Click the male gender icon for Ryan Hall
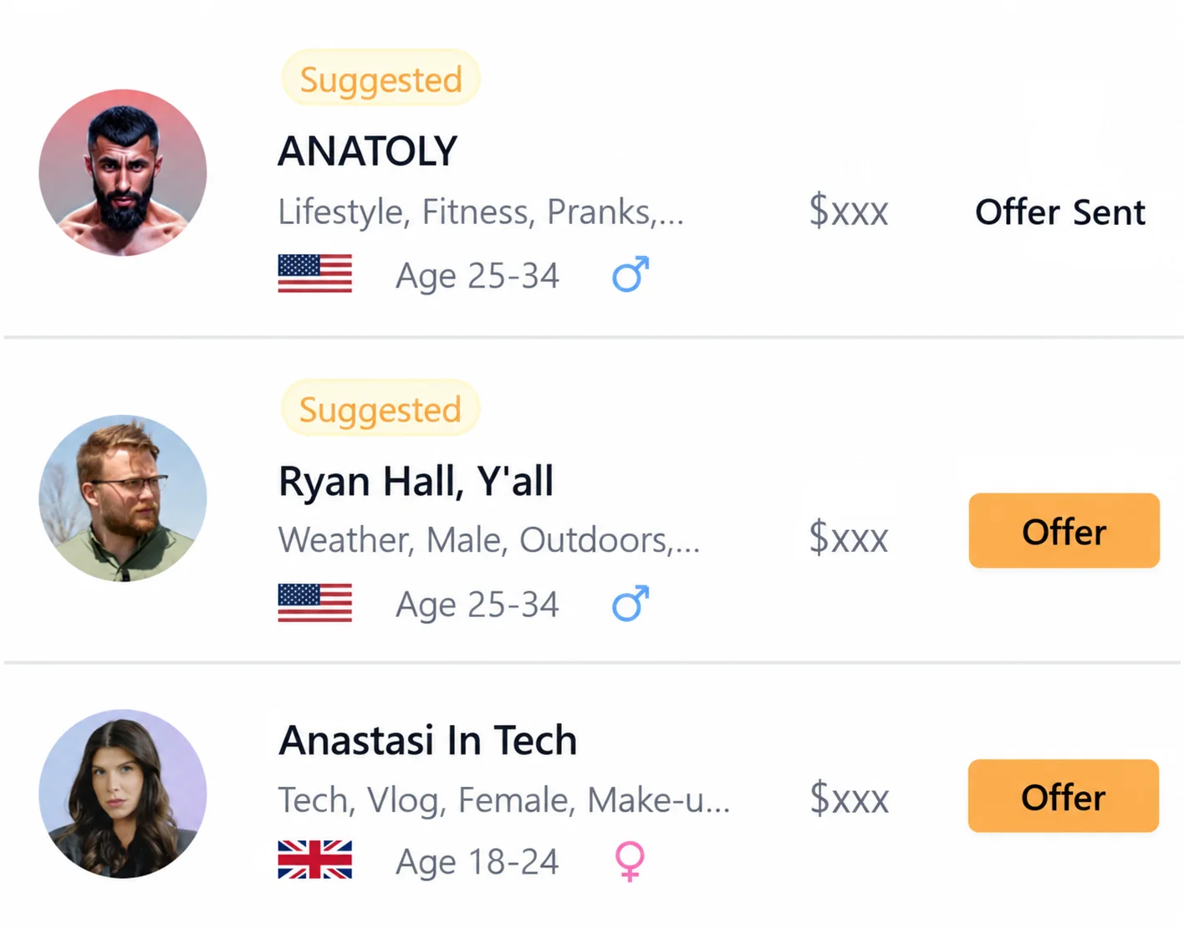 click(x=630, y=603)
